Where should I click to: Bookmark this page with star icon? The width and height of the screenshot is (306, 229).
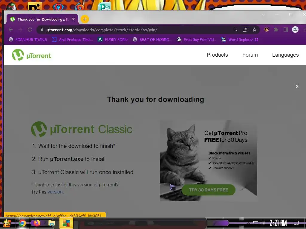click(255, 30)
